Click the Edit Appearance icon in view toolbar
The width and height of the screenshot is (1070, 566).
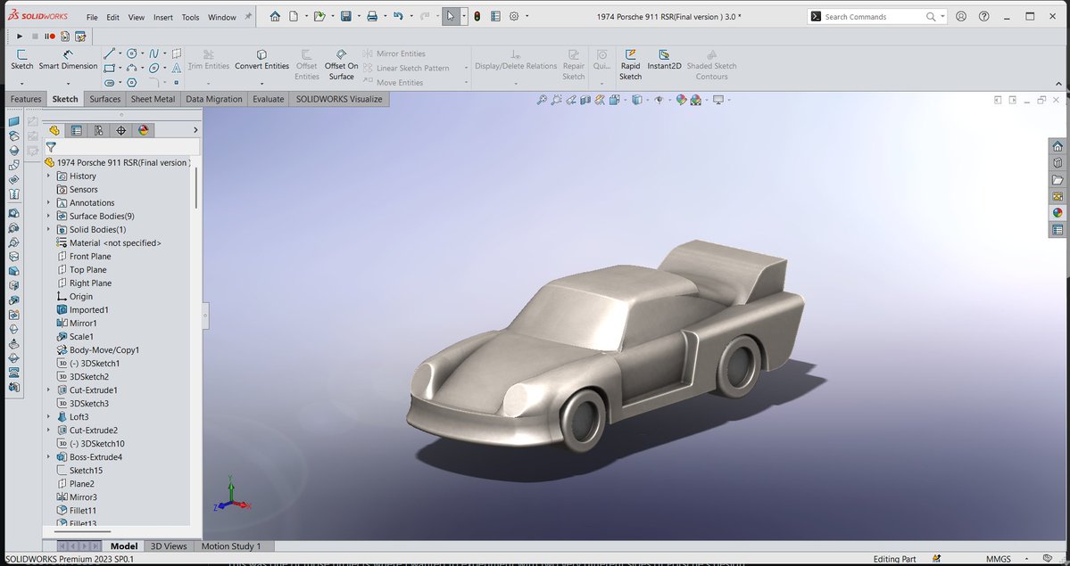[681, 100]
